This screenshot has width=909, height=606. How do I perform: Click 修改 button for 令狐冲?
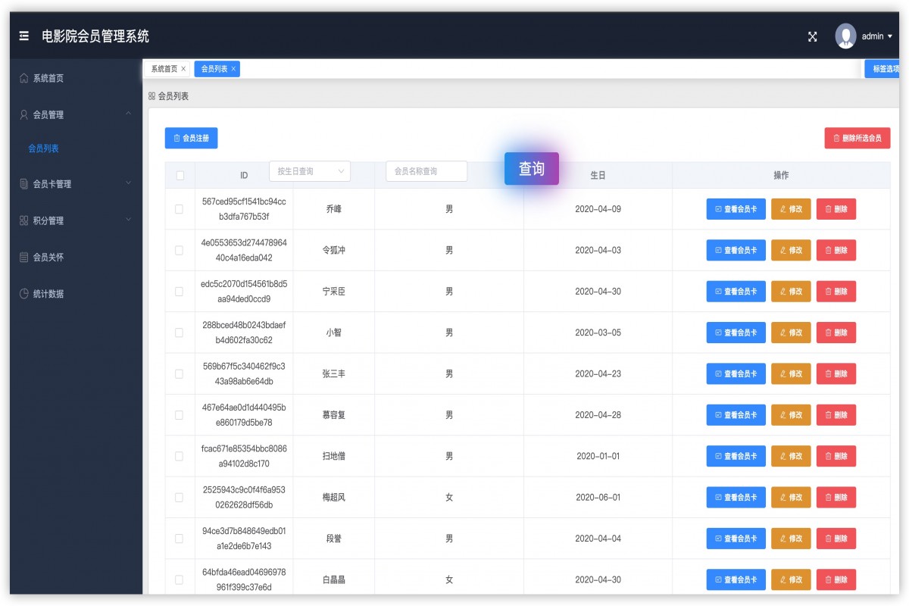click(x=791, y=250)
